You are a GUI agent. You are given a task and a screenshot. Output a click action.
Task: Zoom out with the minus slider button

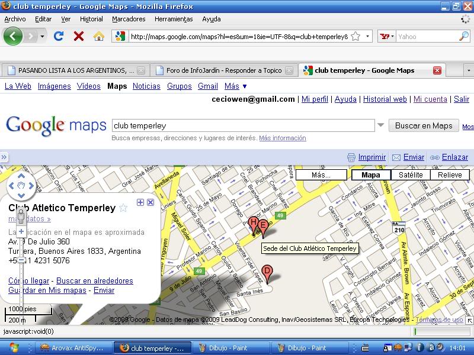(21, 260)
